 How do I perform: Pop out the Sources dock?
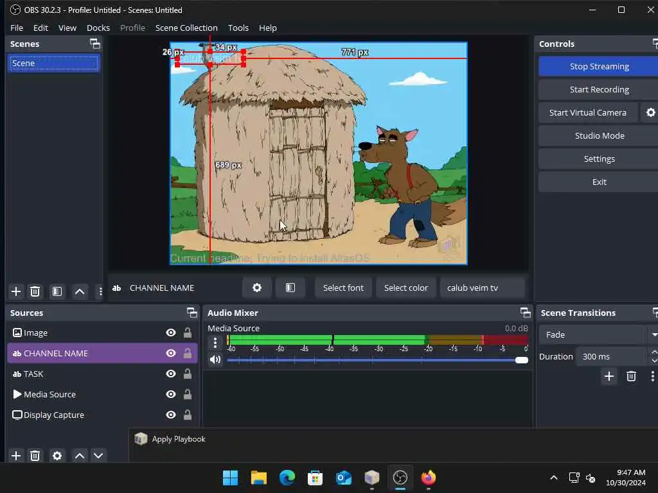tap(191, 313)
